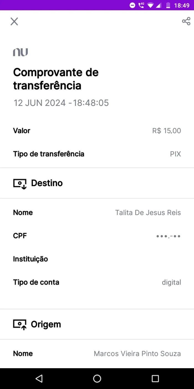
Task: Tap the recipient name Talita De Jesus Reis
Action: tap(148, 213)
